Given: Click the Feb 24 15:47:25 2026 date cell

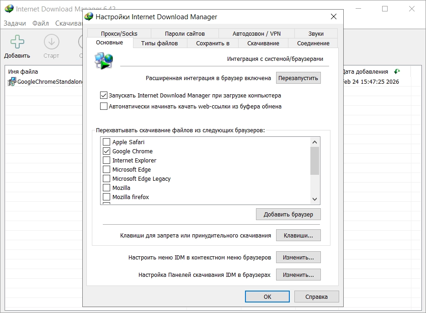Looking at the screenshot, I should tap(371, 81).
